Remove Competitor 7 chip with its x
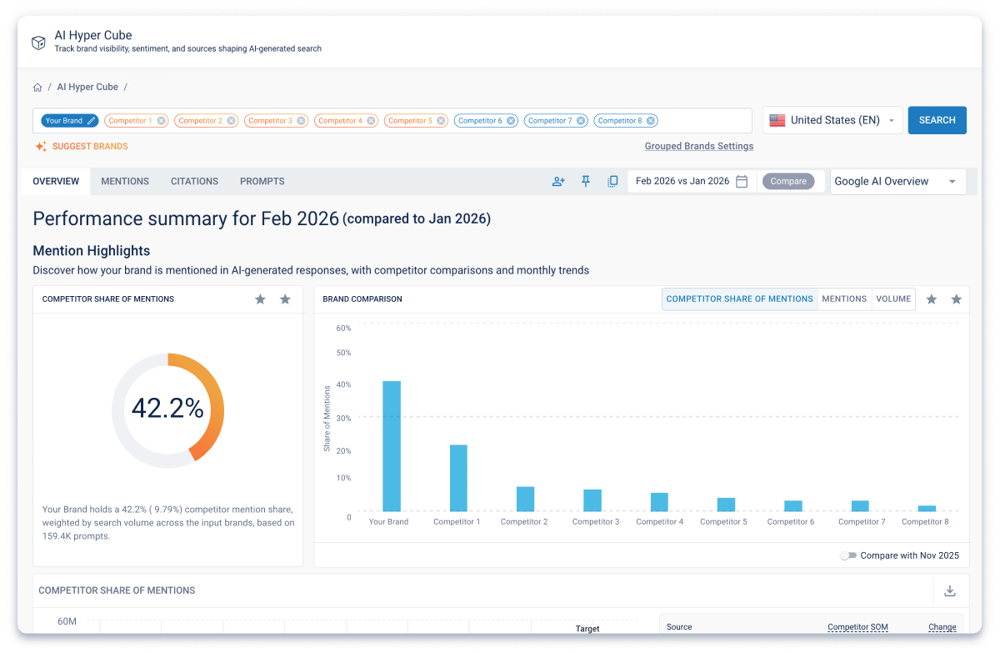 pos(582,121)
